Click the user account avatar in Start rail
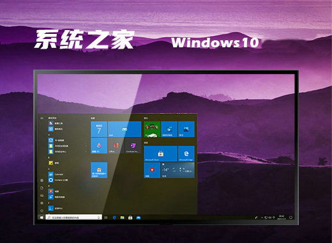 pyautogui.click(x=42, y=180)
